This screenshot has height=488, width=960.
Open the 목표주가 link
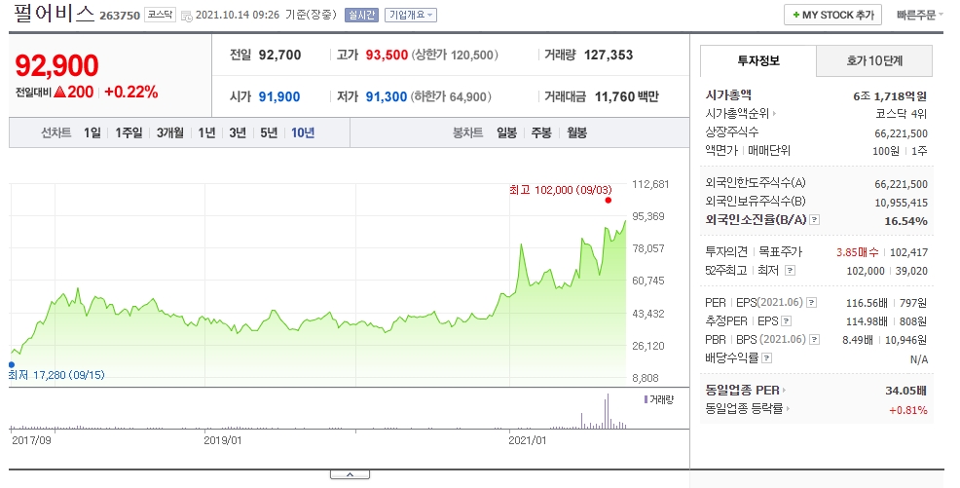780,251
